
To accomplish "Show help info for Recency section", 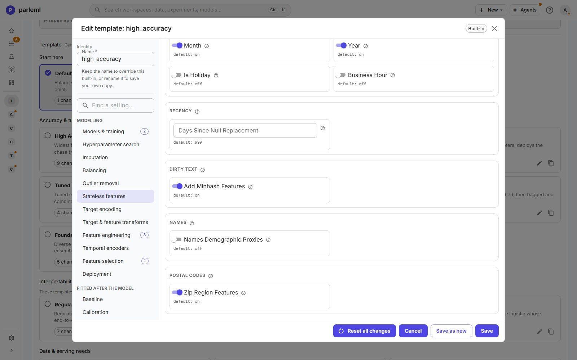I will pos(197,112).
